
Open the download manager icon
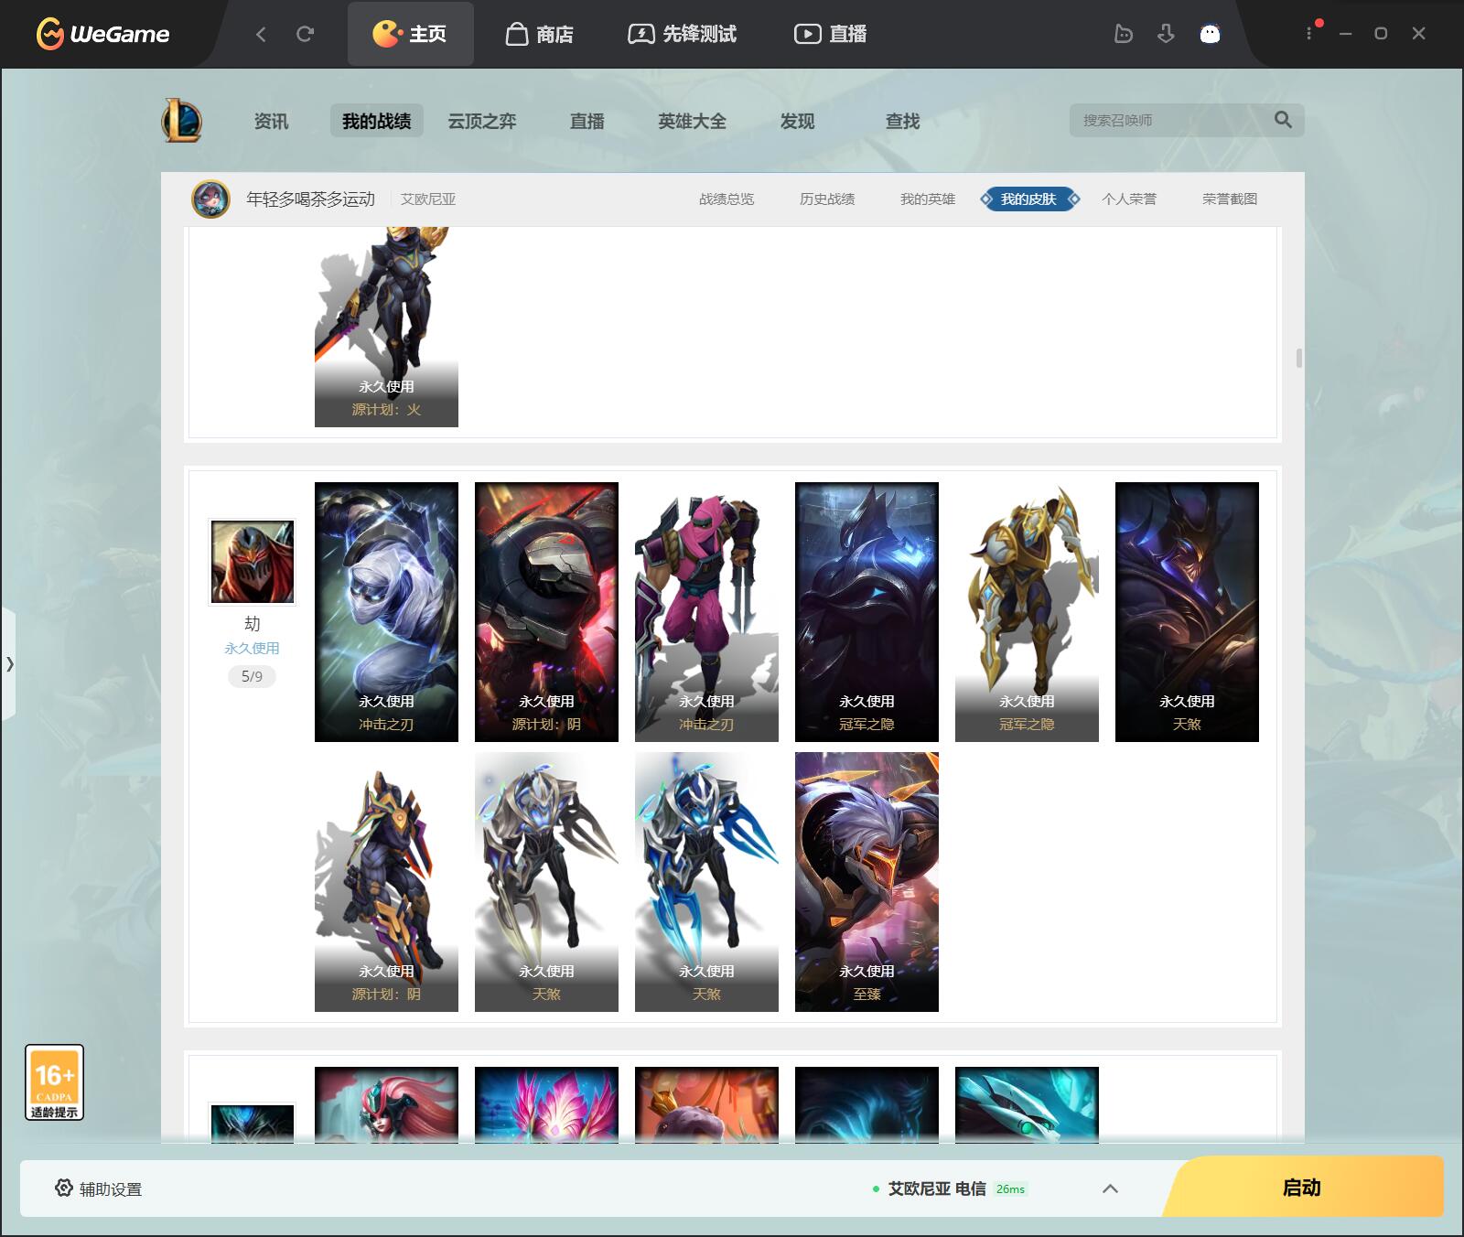click(x=1166, y=34)
